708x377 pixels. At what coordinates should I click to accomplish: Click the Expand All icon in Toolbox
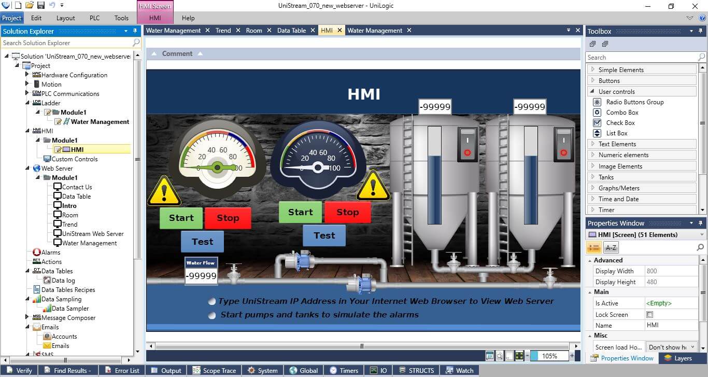click(605, 44)
